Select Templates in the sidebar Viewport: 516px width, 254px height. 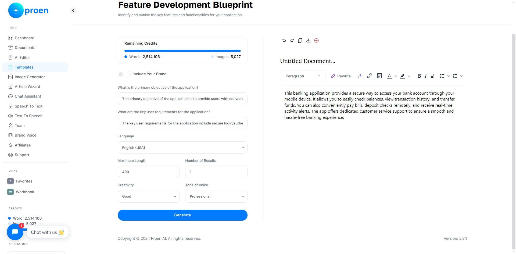(35, 67)
